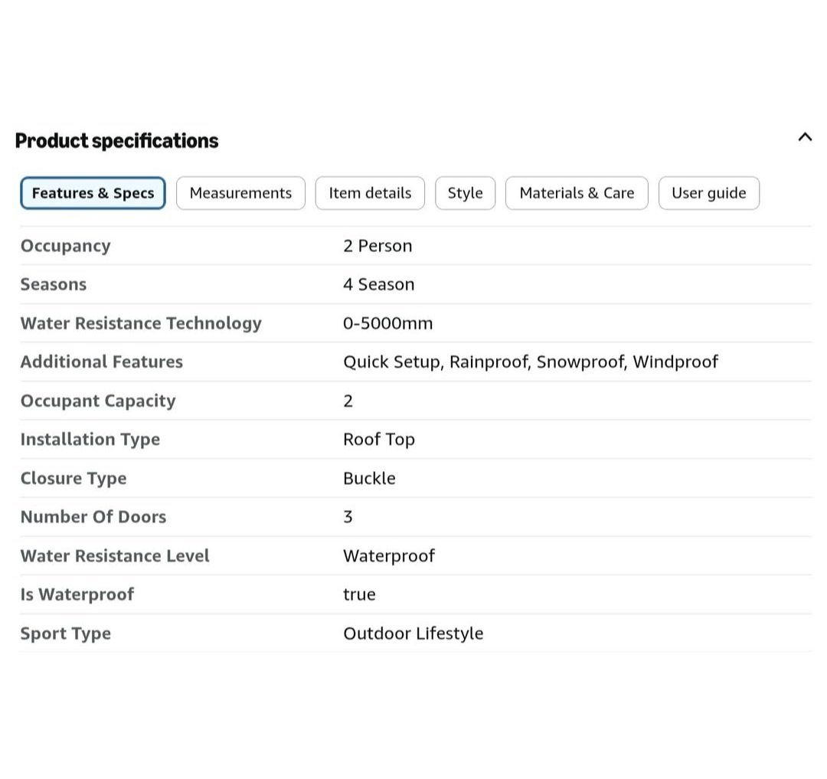Click the Installation Type label
Screen dimensions: 827x779
90,440
